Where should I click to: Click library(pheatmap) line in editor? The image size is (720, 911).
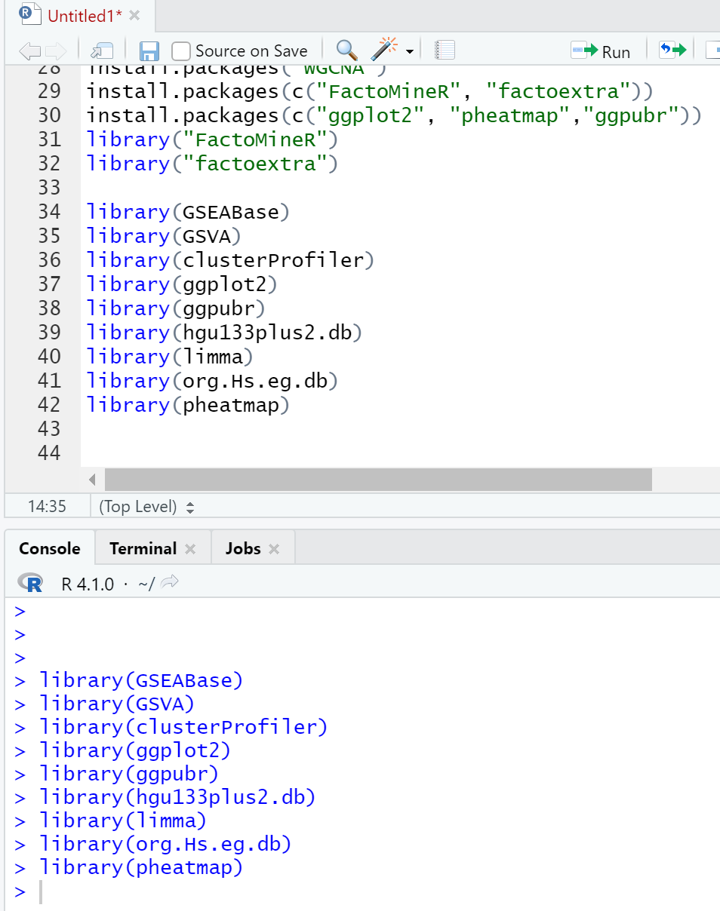188,405
